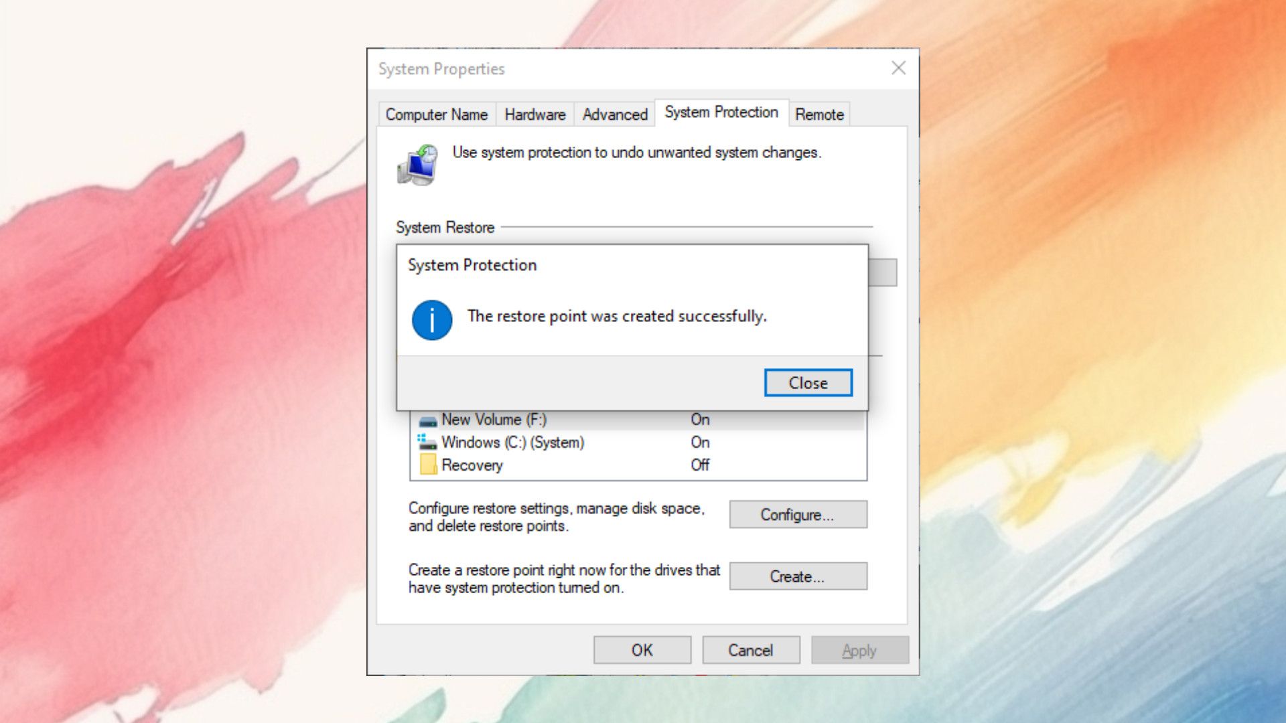Viewport: 1286px width, 723px height.
Task: Click the Windows (C:) system drive icon
Action: 427,442
